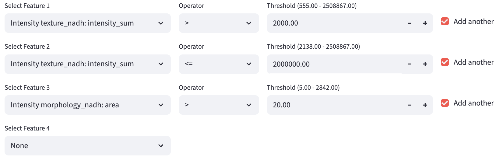Decrease the Feature 2 threshold value
Viewport: 503px width, 160px height.
point(410,64)
